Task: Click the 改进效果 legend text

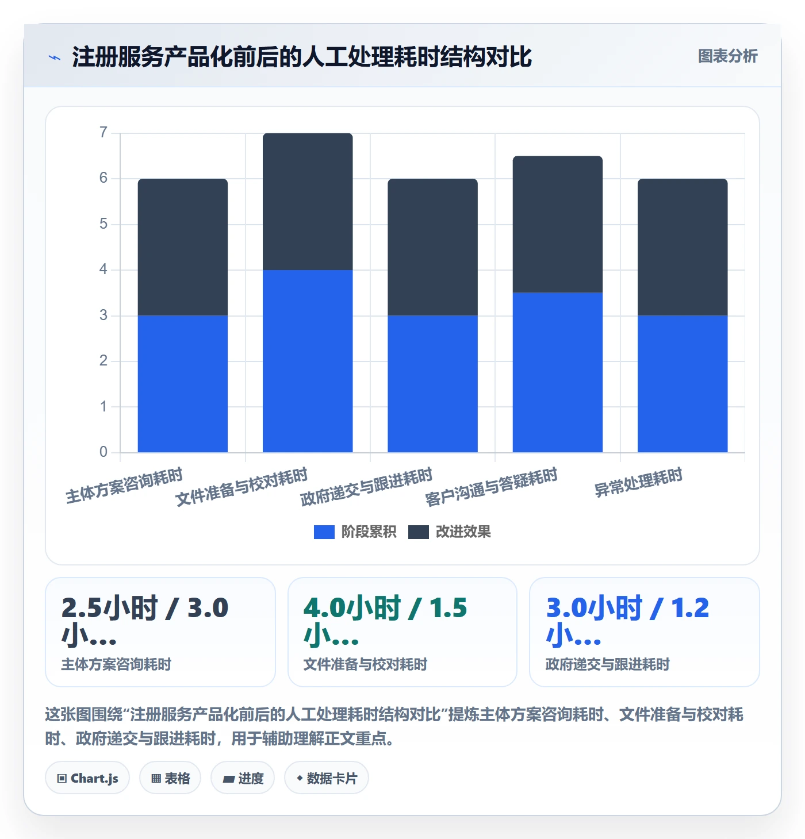Action: pyautogui.click(x=463, y=532)
